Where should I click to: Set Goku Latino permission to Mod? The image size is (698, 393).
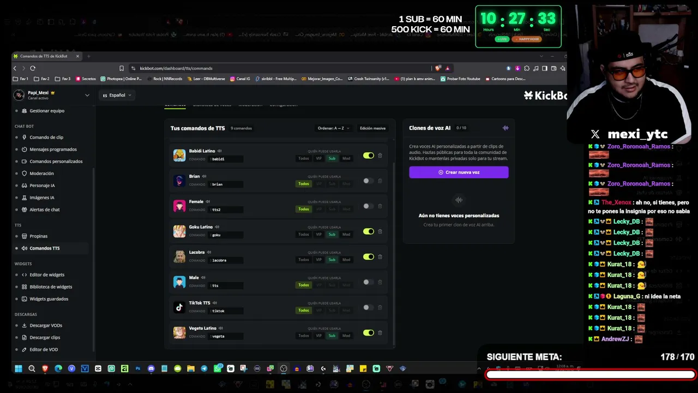[346, 234]
